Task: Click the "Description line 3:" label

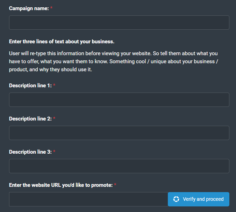Action: pos(30,152)
